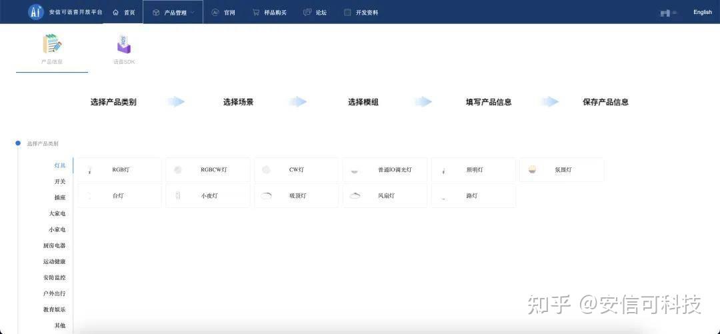This screenshot has width=720, height=334.
Task: Click the 吸顶灯 ceiling lamp icon
Action: [x=266, y=196]
